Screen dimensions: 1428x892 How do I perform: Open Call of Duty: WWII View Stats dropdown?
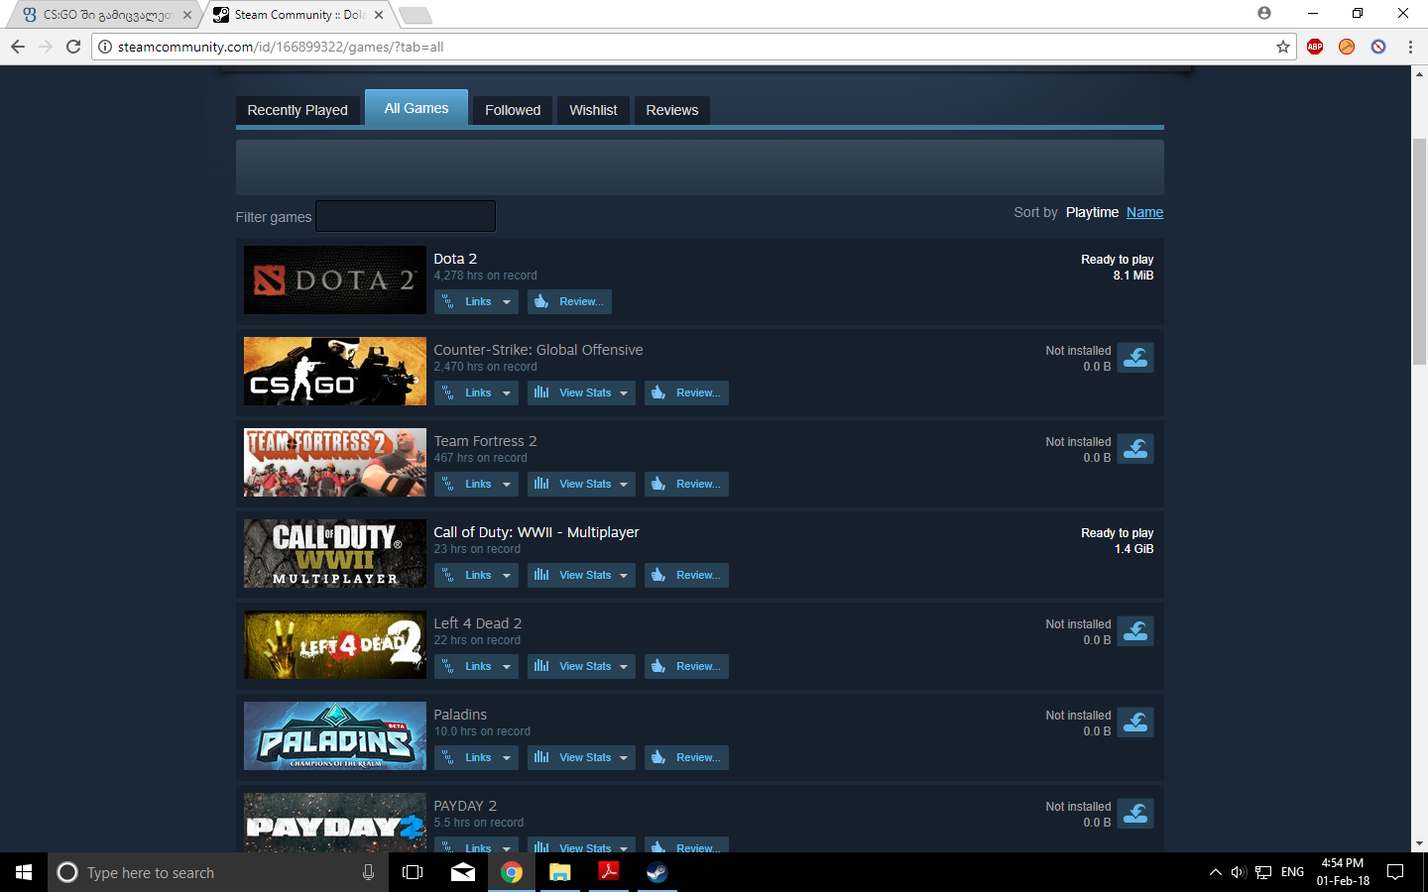tap(581, 576)
